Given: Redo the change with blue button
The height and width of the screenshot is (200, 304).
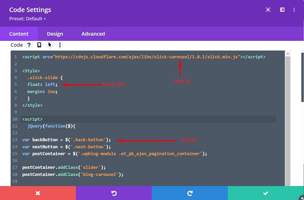Looking at the screenshot, I should pyautogui.click(x=190, y=193).
